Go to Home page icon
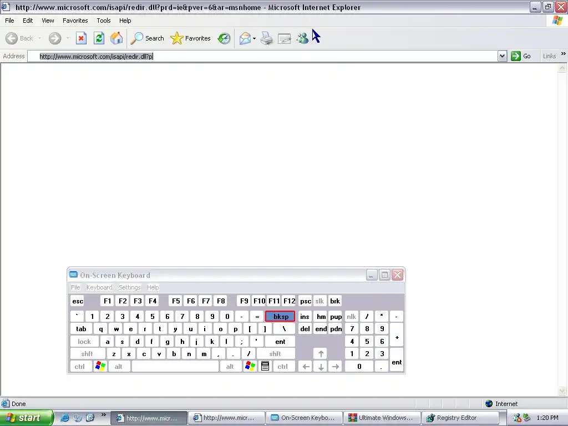This screenshot has width=568, height=426. point(116,38)
